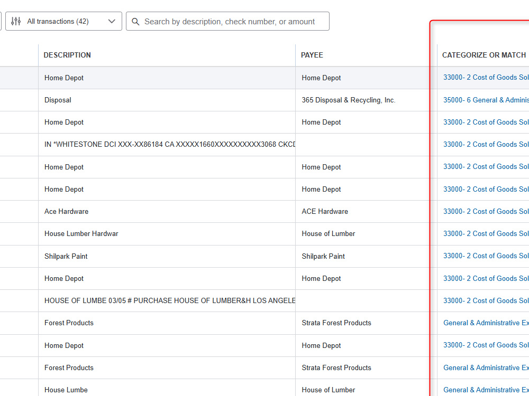Focus the description or amount search field

point(227,21)
